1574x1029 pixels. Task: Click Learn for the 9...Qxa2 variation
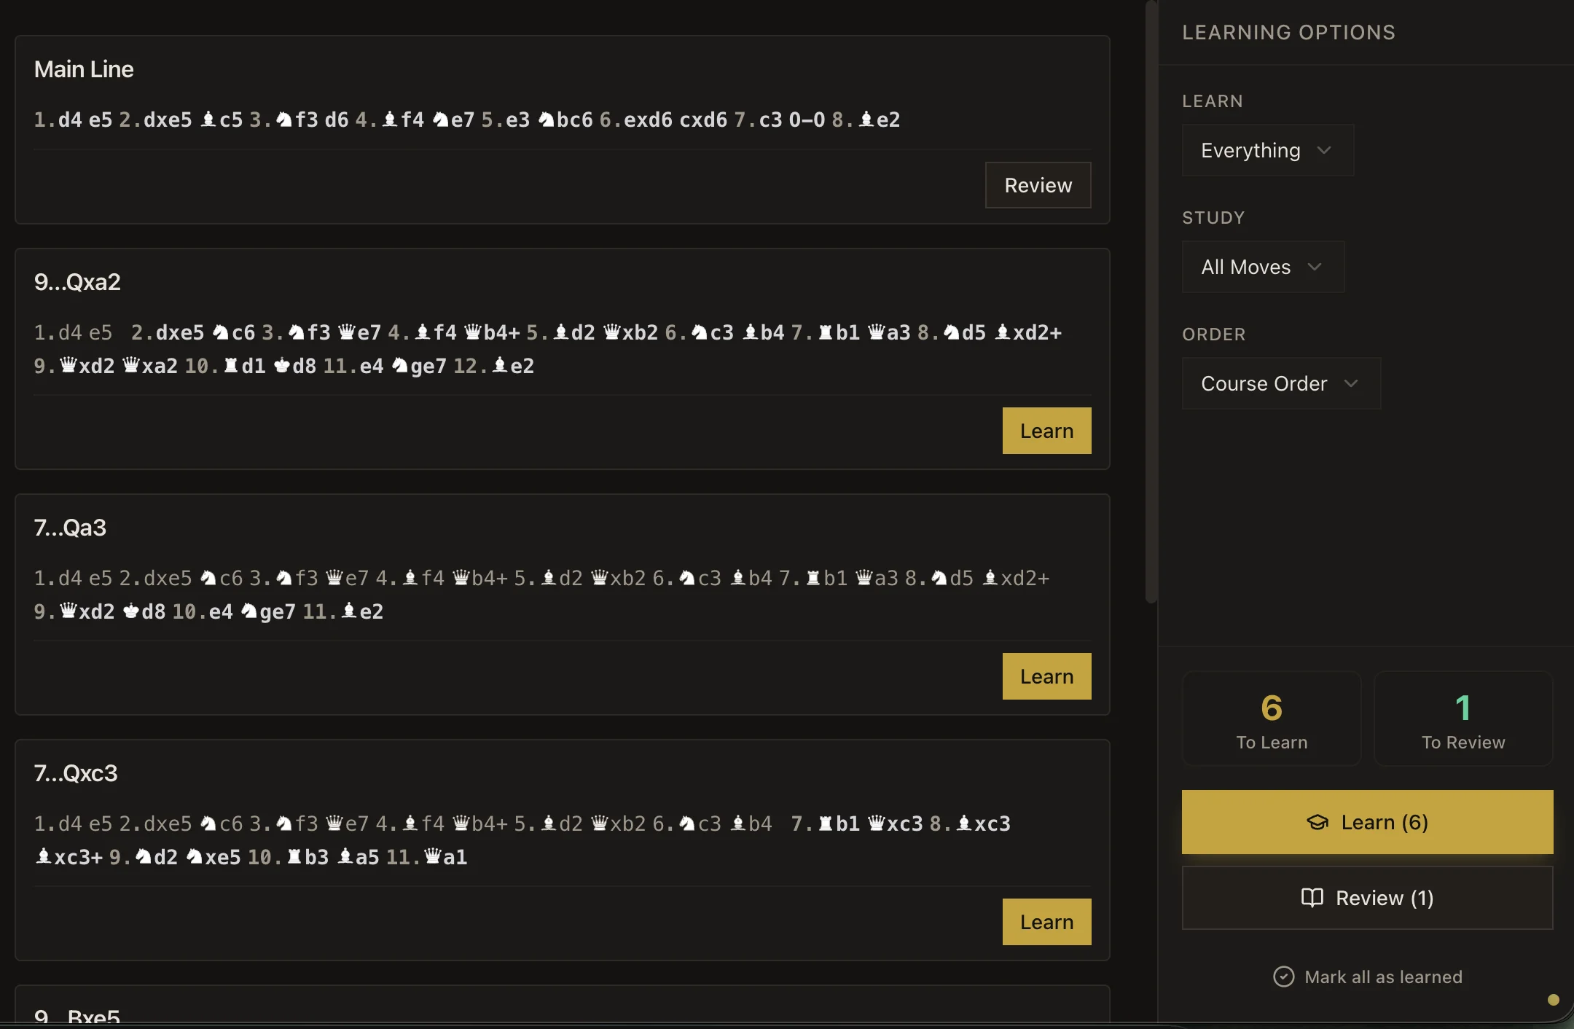tap(1046, 430)
